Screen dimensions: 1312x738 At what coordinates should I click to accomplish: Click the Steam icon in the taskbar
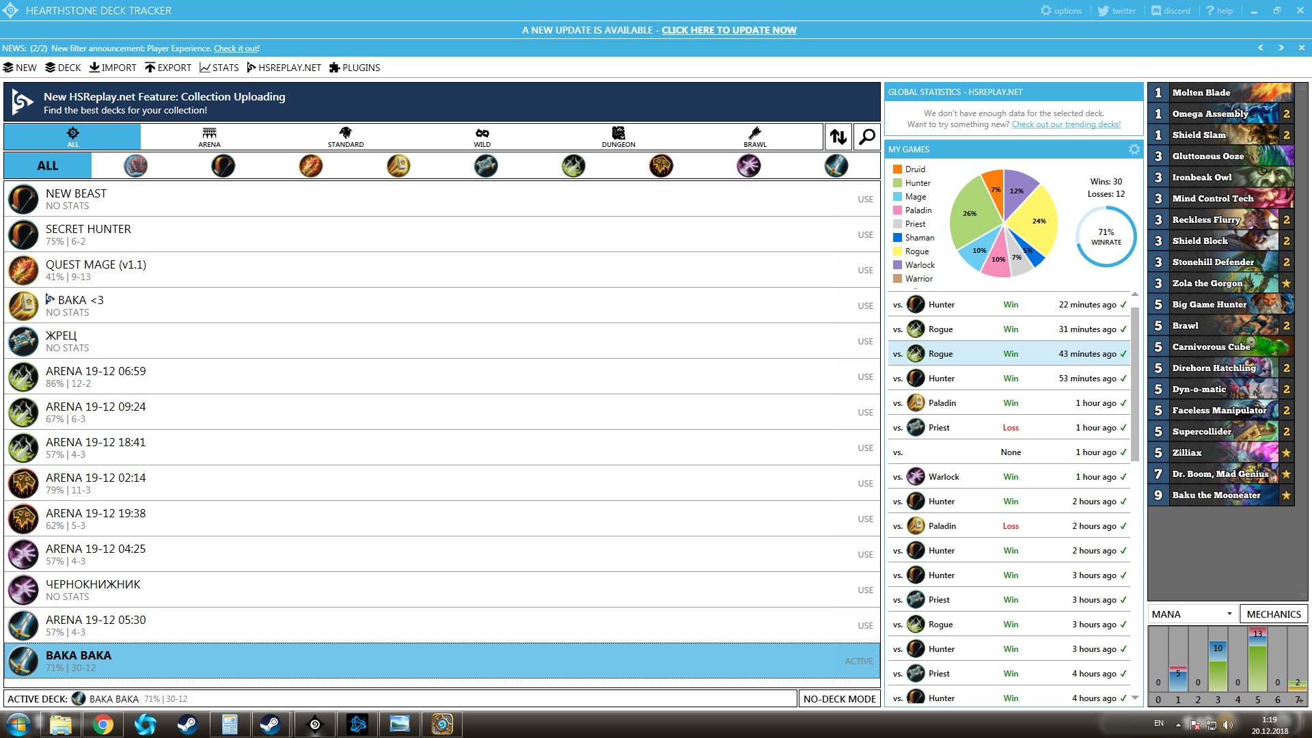pyautogui.click(x=187, y=724)
